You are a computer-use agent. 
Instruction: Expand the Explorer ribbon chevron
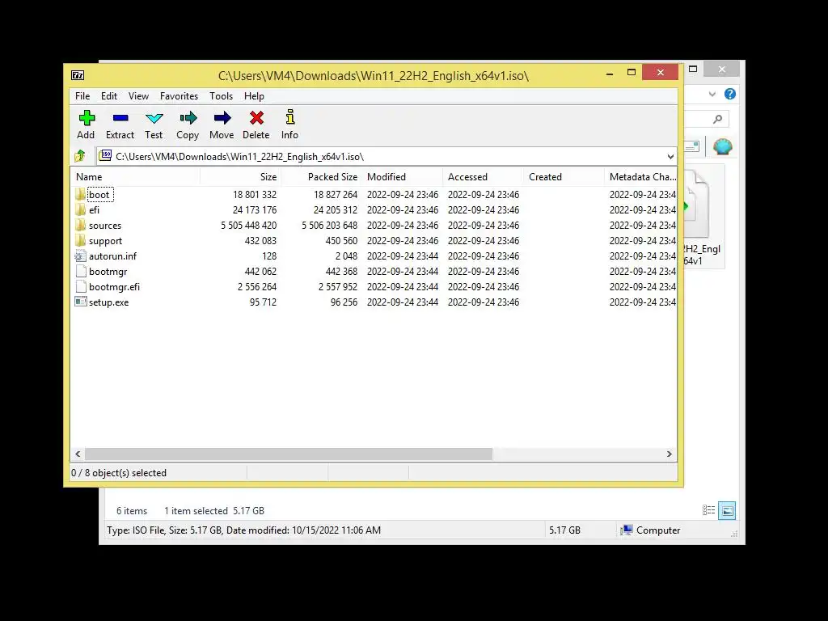pyautogui.click(x=712, y=94)
